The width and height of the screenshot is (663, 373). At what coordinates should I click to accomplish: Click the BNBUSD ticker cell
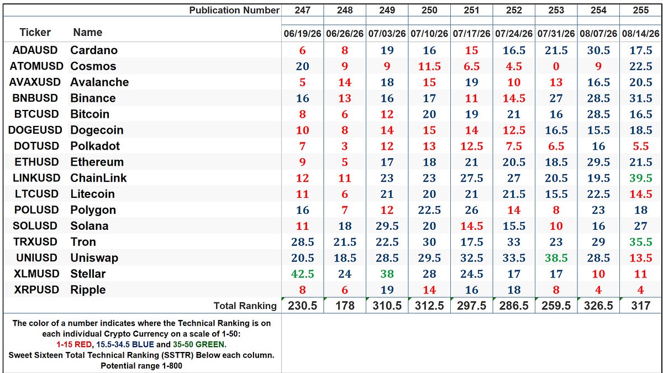click(x=35, y=98)
